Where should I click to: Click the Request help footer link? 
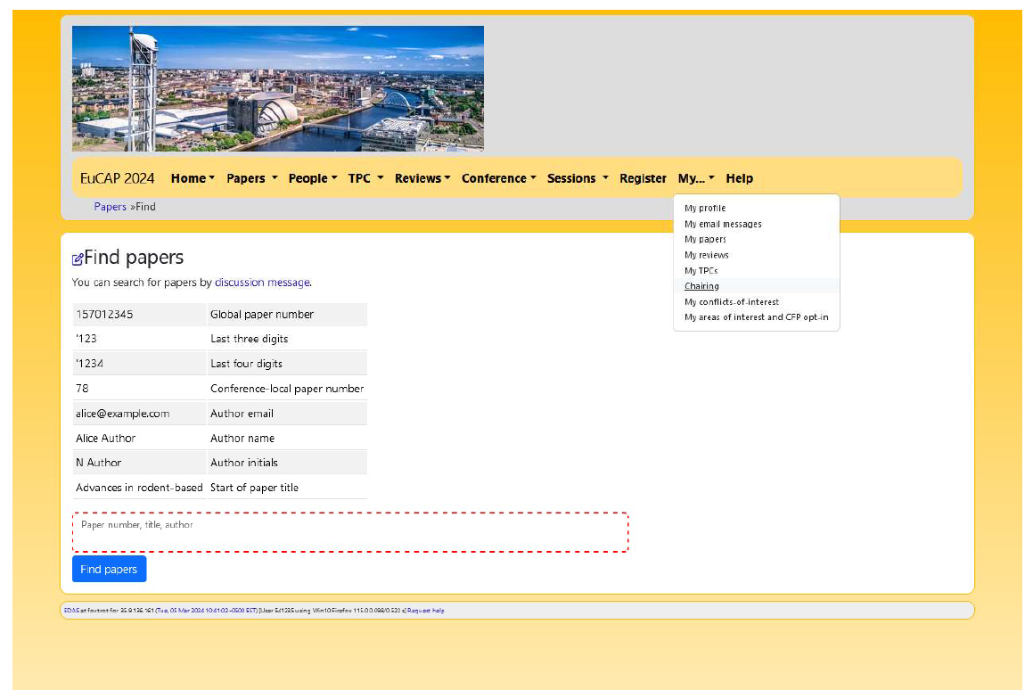tap(426, 611)
